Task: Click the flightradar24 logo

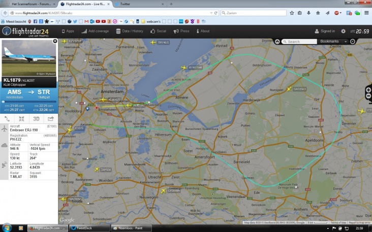Action: [x=25, y=31]
